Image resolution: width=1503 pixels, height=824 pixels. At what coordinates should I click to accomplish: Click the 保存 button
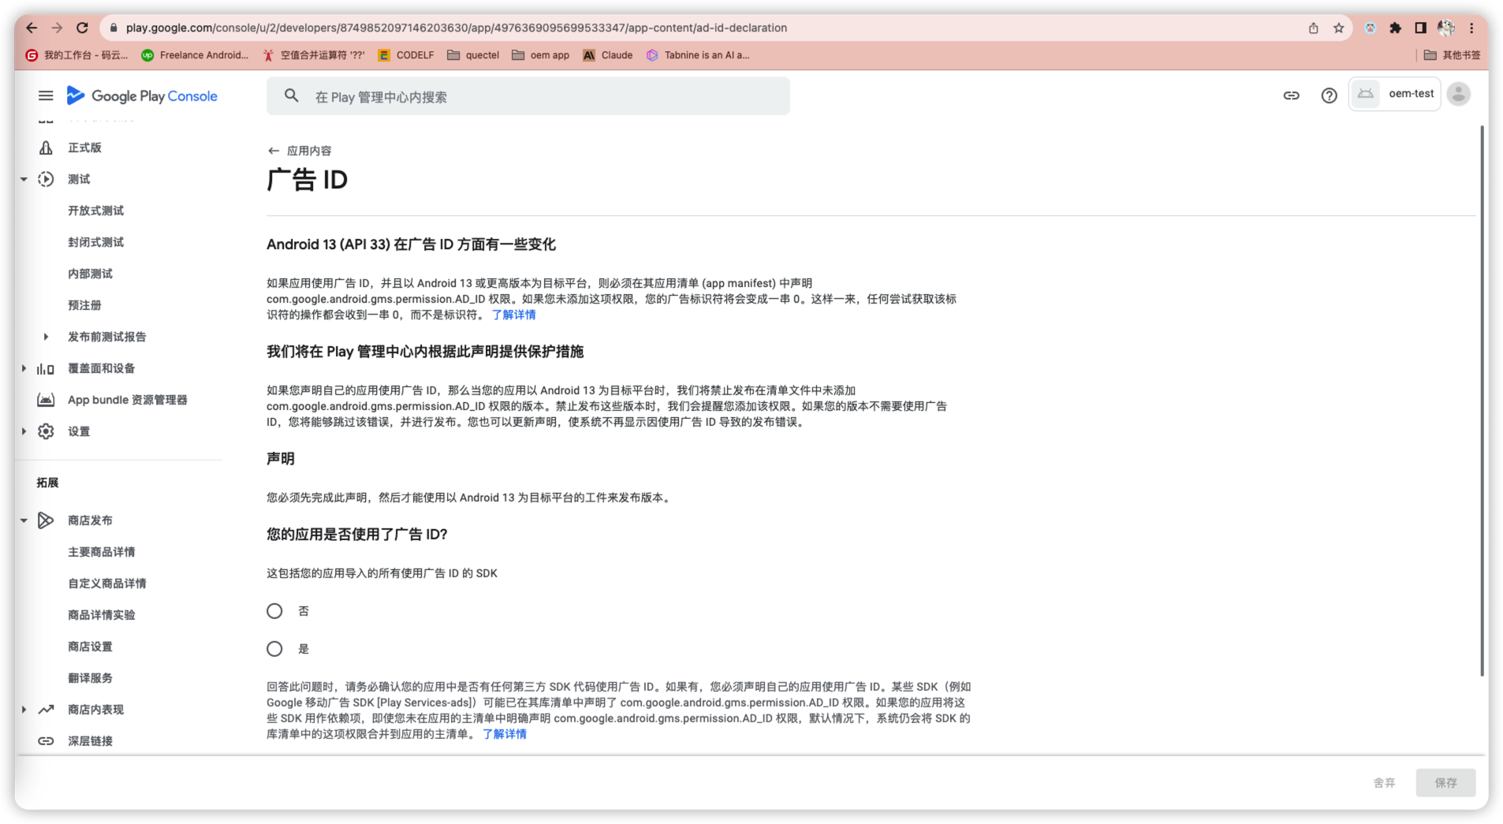click(1445, 783)
